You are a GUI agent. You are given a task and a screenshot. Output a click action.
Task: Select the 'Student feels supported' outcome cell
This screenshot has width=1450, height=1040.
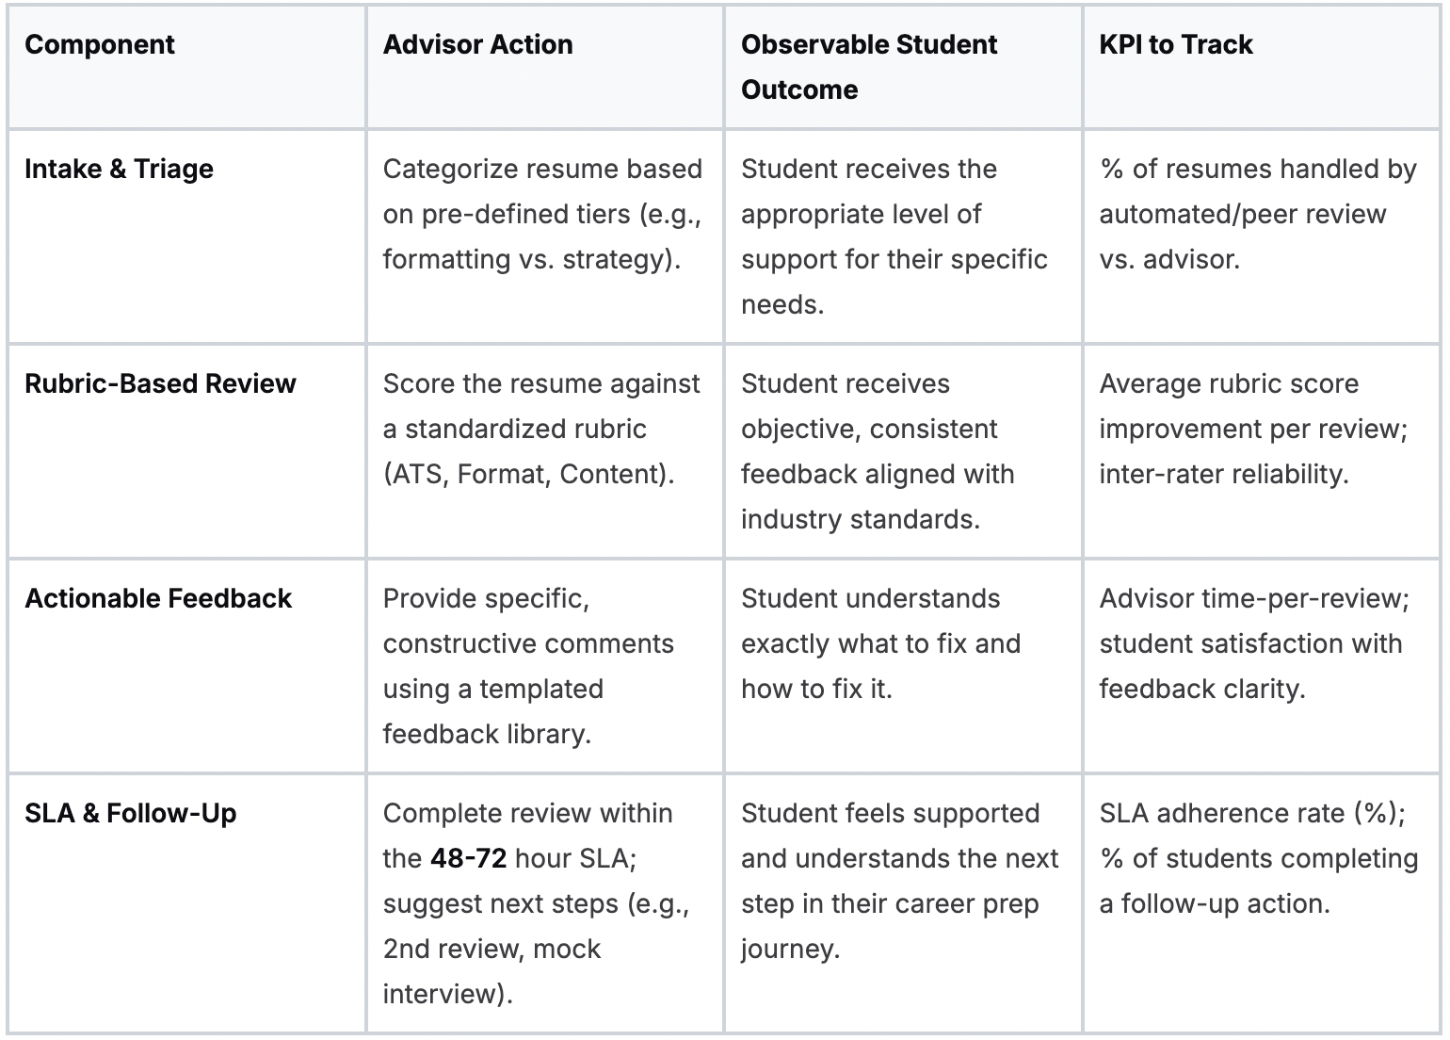coord(898,881)
